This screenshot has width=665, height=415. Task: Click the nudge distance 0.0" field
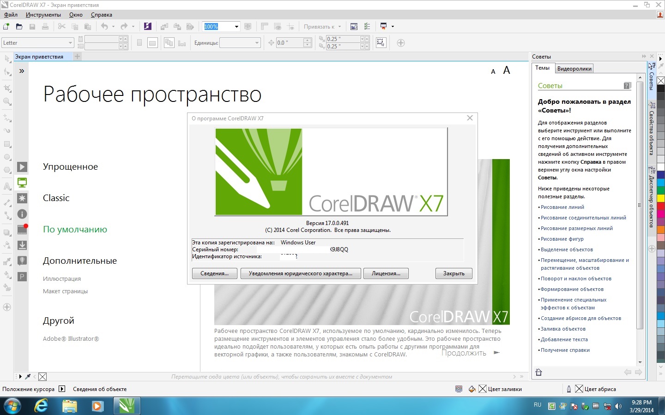pyautogui.click(x=290, y=43)
